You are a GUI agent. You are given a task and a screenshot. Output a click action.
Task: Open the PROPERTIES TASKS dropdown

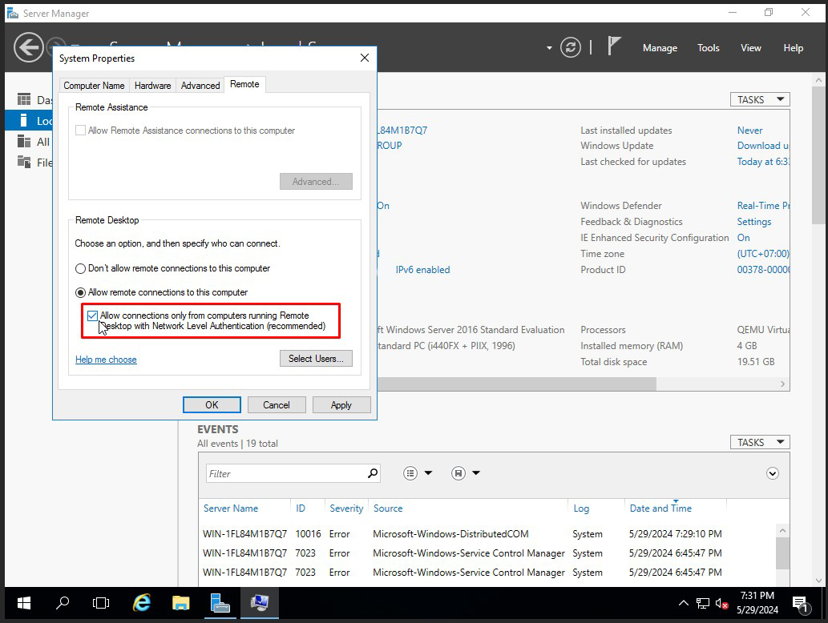(759, 98)
